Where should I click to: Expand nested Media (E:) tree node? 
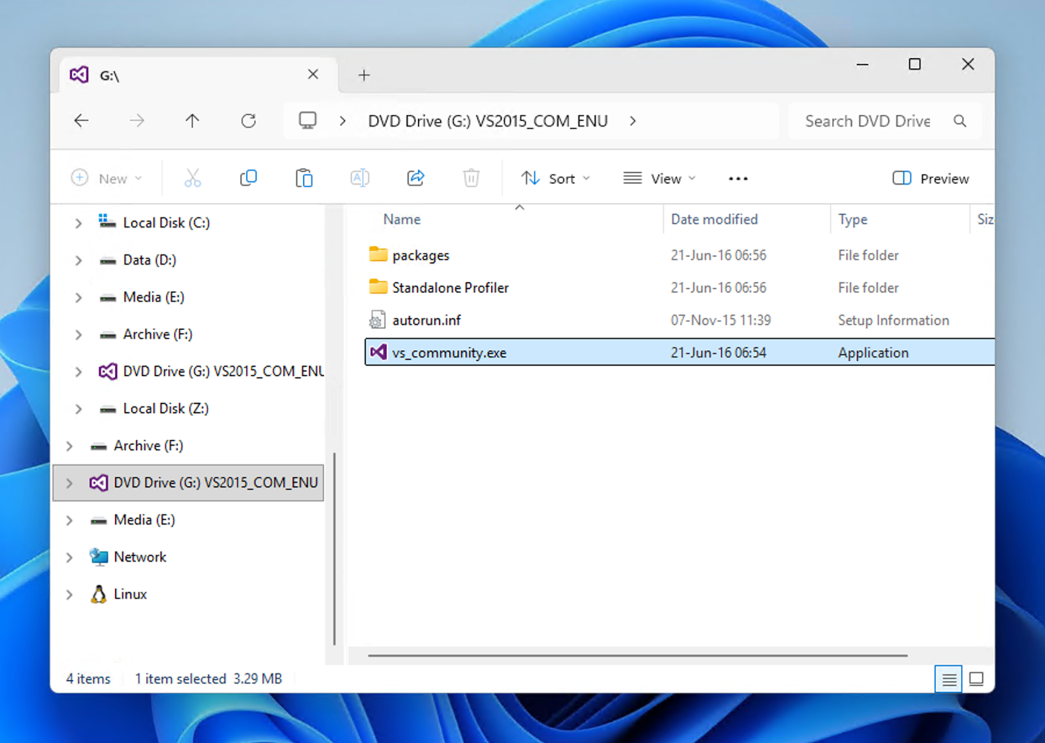pos(78,298)
